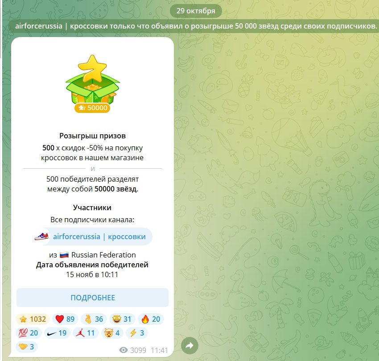Add the 100 points reaction

pos(29,333)
